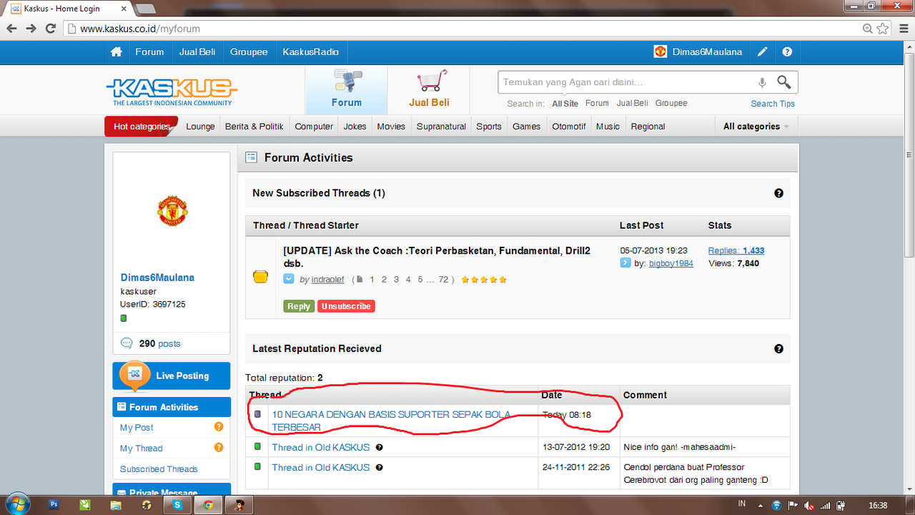Open the Forum tab with mascot
The image size is (915, 515).
(347, 90)
